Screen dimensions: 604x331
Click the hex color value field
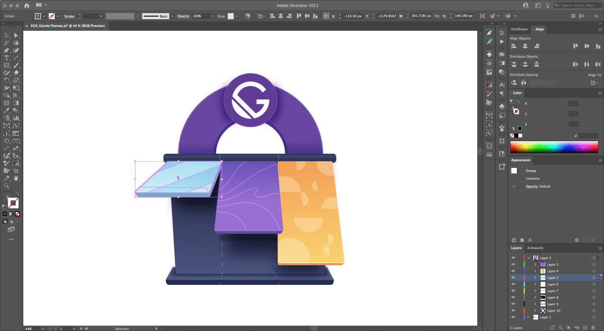[x=588, y=136]
